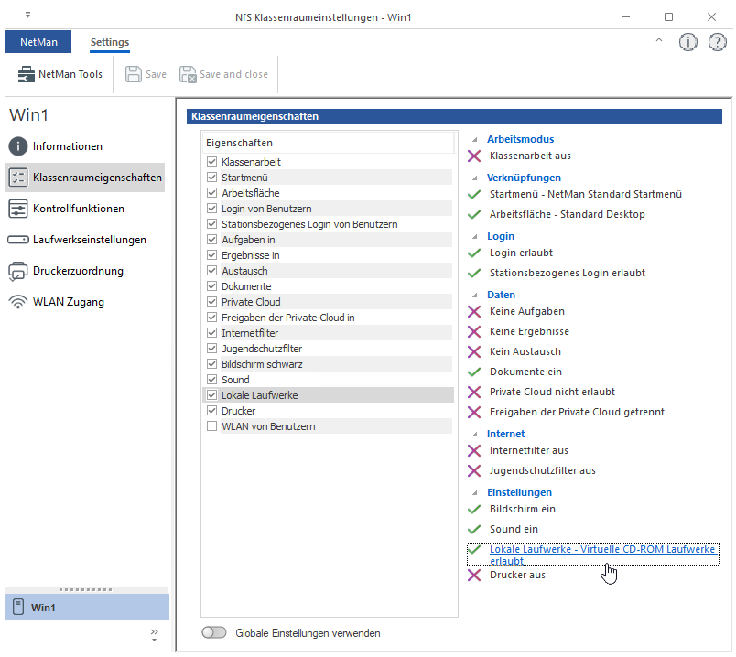
Task: Click red X beside Private Cloud nicht erlaubt
Action: (474, 392)
